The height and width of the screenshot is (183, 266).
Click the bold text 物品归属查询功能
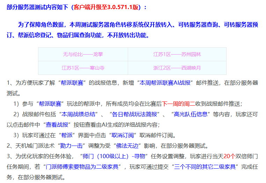79,35
